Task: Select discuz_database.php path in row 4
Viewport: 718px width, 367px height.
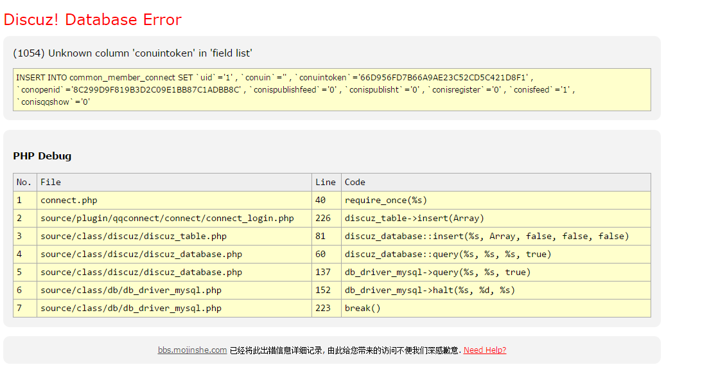Action: pos(175,255)
